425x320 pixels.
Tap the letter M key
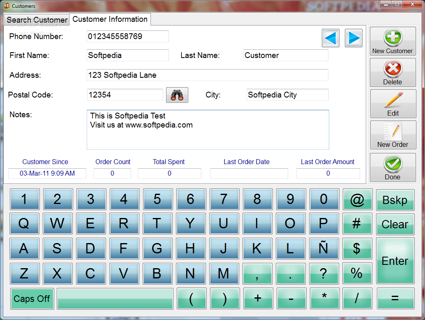point(224,274)
